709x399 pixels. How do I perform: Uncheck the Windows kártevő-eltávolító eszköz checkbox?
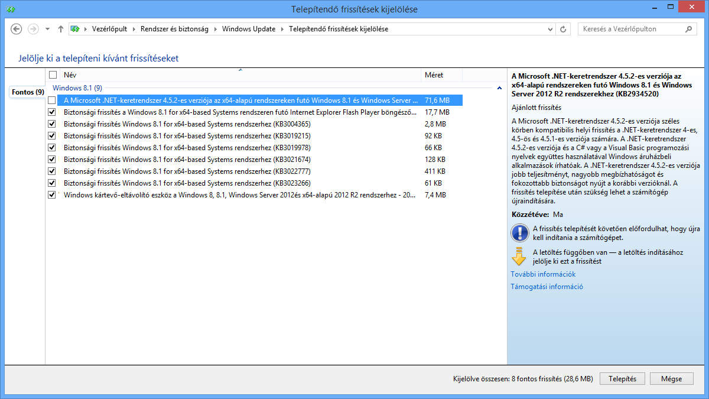(x=52, y=195)
